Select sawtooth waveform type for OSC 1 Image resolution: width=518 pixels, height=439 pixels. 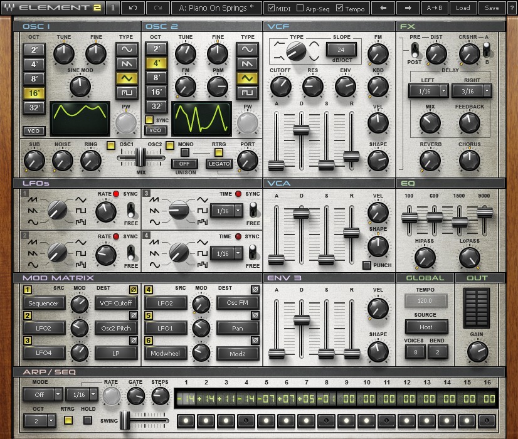pos(127,64)
